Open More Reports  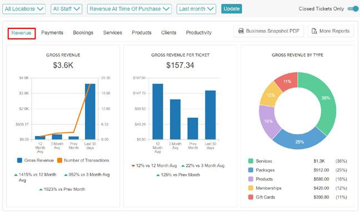click(x=331, y=31)
